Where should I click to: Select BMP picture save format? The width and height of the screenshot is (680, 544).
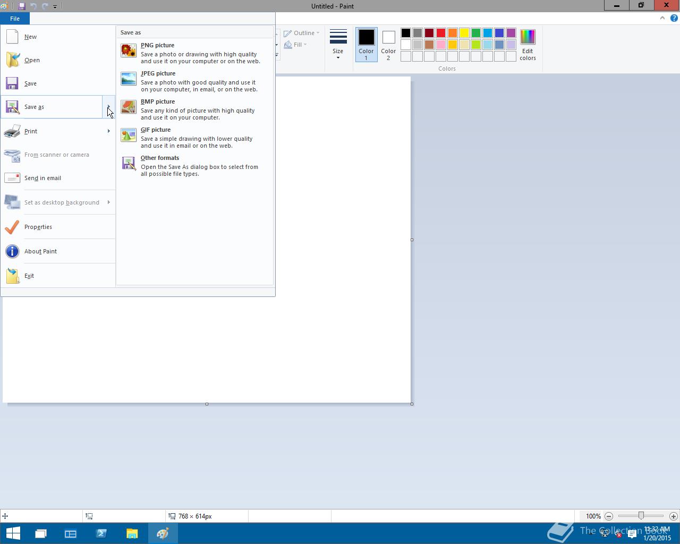[x=194, y=109]
